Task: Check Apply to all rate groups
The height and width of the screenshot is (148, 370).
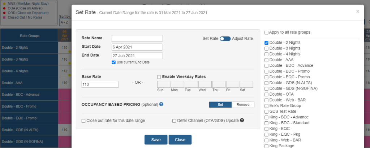Action: coord(266,32)
